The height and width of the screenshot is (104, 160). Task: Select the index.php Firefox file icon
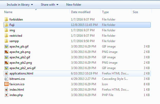[6, 95]
